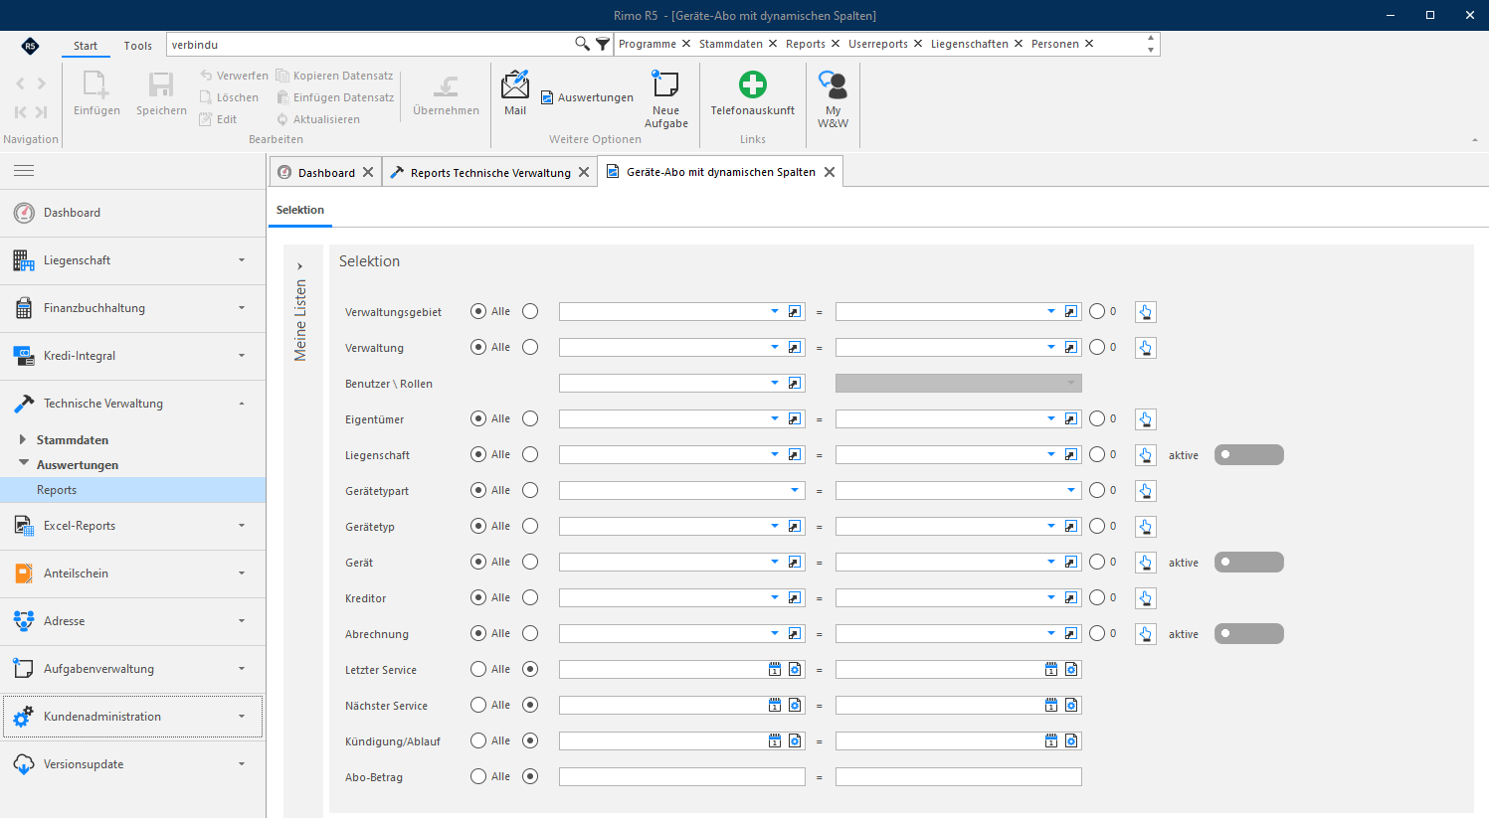Click the Rimo R5 application logo
Screen dimensions: 1489x818
30,46
